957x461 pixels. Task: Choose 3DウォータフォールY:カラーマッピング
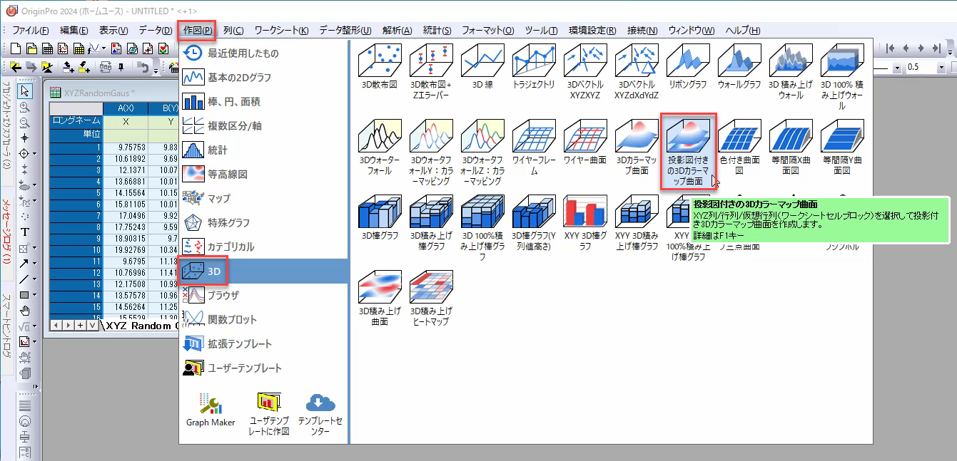click(431, 152)
